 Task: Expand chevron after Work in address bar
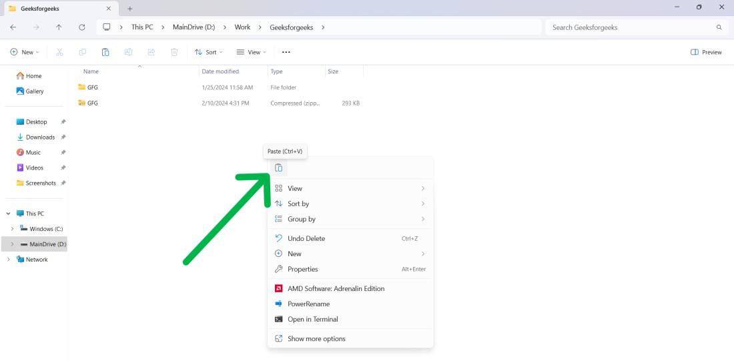click(x=260, y=27)
